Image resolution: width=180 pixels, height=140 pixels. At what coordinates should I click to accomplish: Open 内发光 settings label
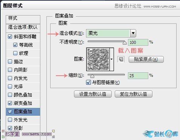click(21, 78)
